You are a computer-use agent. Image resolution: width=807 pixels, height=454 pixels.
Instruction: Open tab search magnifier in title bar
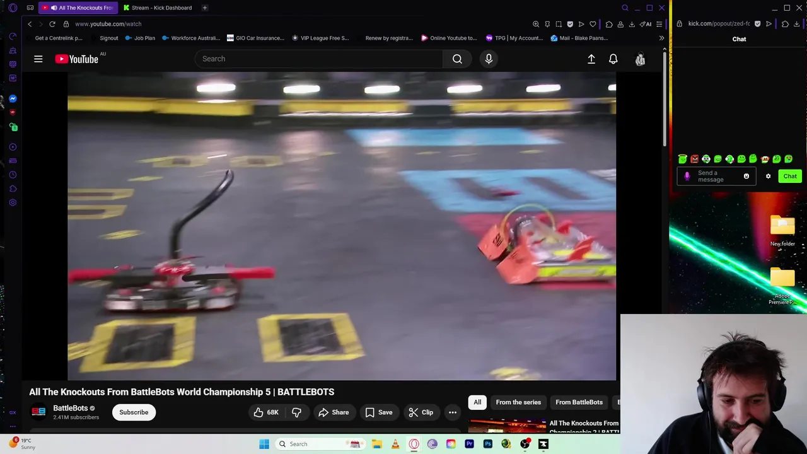625,8
